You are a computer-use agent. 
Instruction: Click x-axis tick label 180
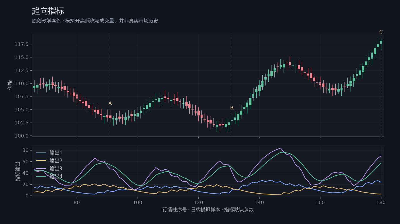[x=381, y=202]
